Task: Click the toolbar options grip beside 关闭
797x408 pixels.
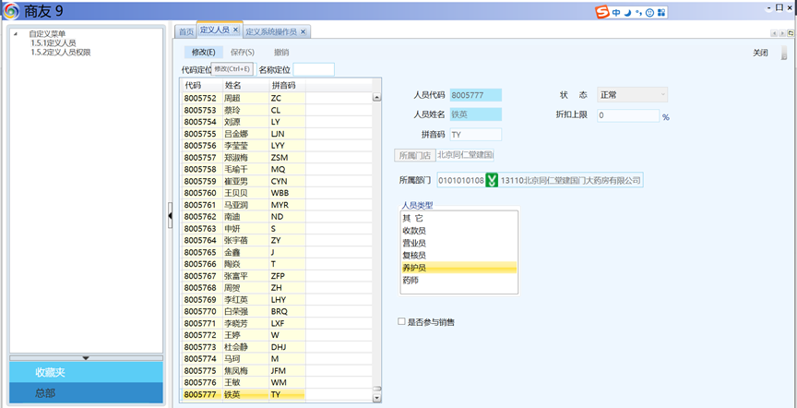Action: (784, 53)
